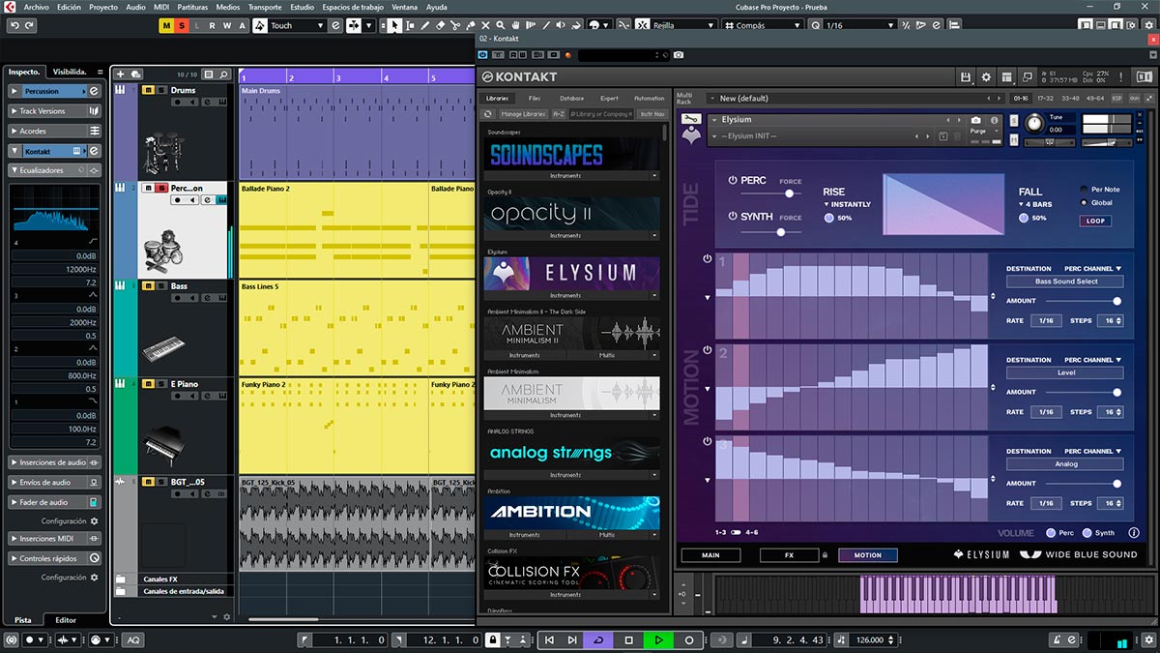This screenshot has height=653, width=1160.
Task: Switch to Kontakt Files tab
Action: [x=535, y=98]
